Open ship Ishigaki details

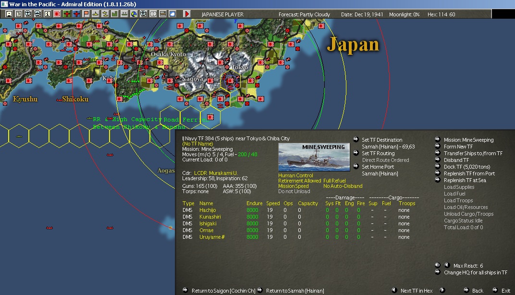click(208, 223)
